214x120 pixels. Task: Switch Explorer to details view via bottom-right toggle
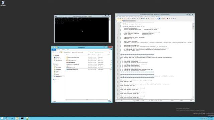coord(109,101)
